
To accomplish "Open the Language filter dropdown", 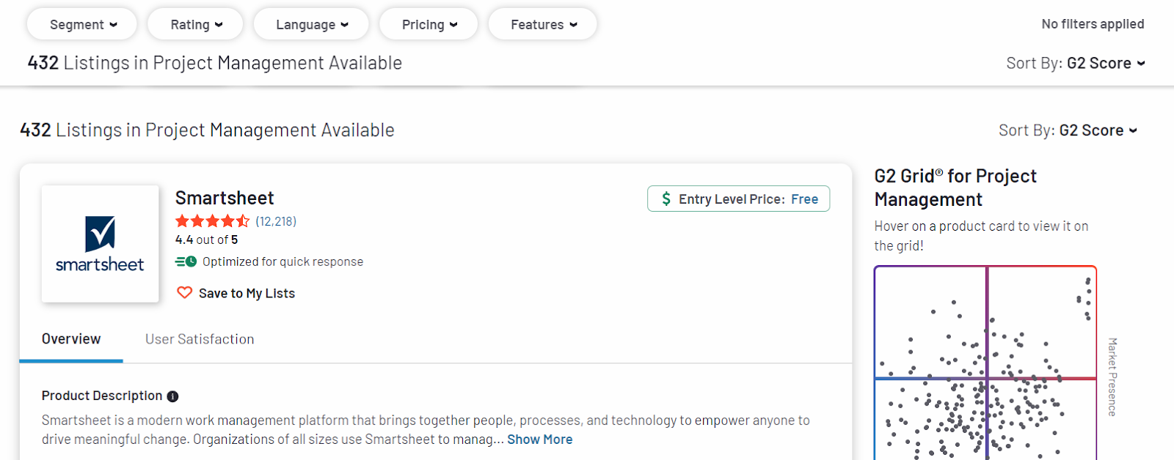I will pos(311,23).
